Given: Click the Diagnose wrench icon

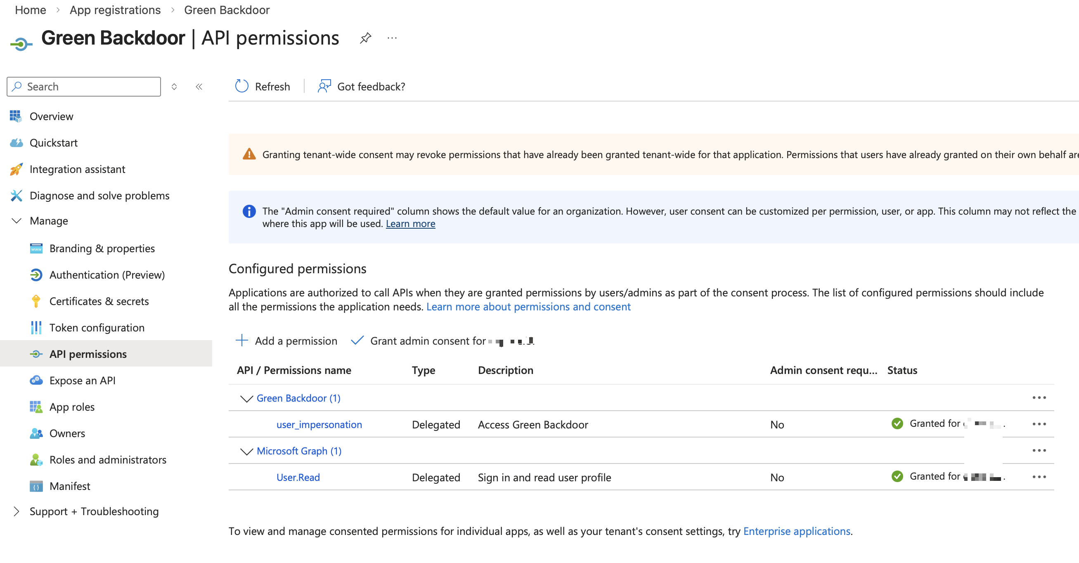Looking at the screenshot, I should 16,196.
